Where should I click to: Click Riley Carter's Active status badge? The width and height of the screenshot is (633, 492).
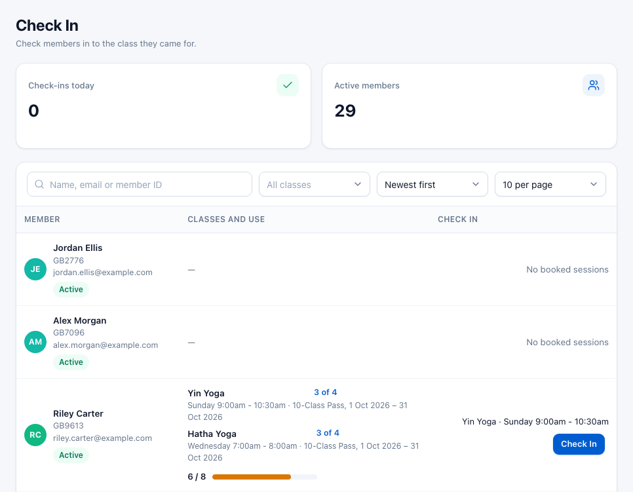pyautogui.click(x=71, y=455)
